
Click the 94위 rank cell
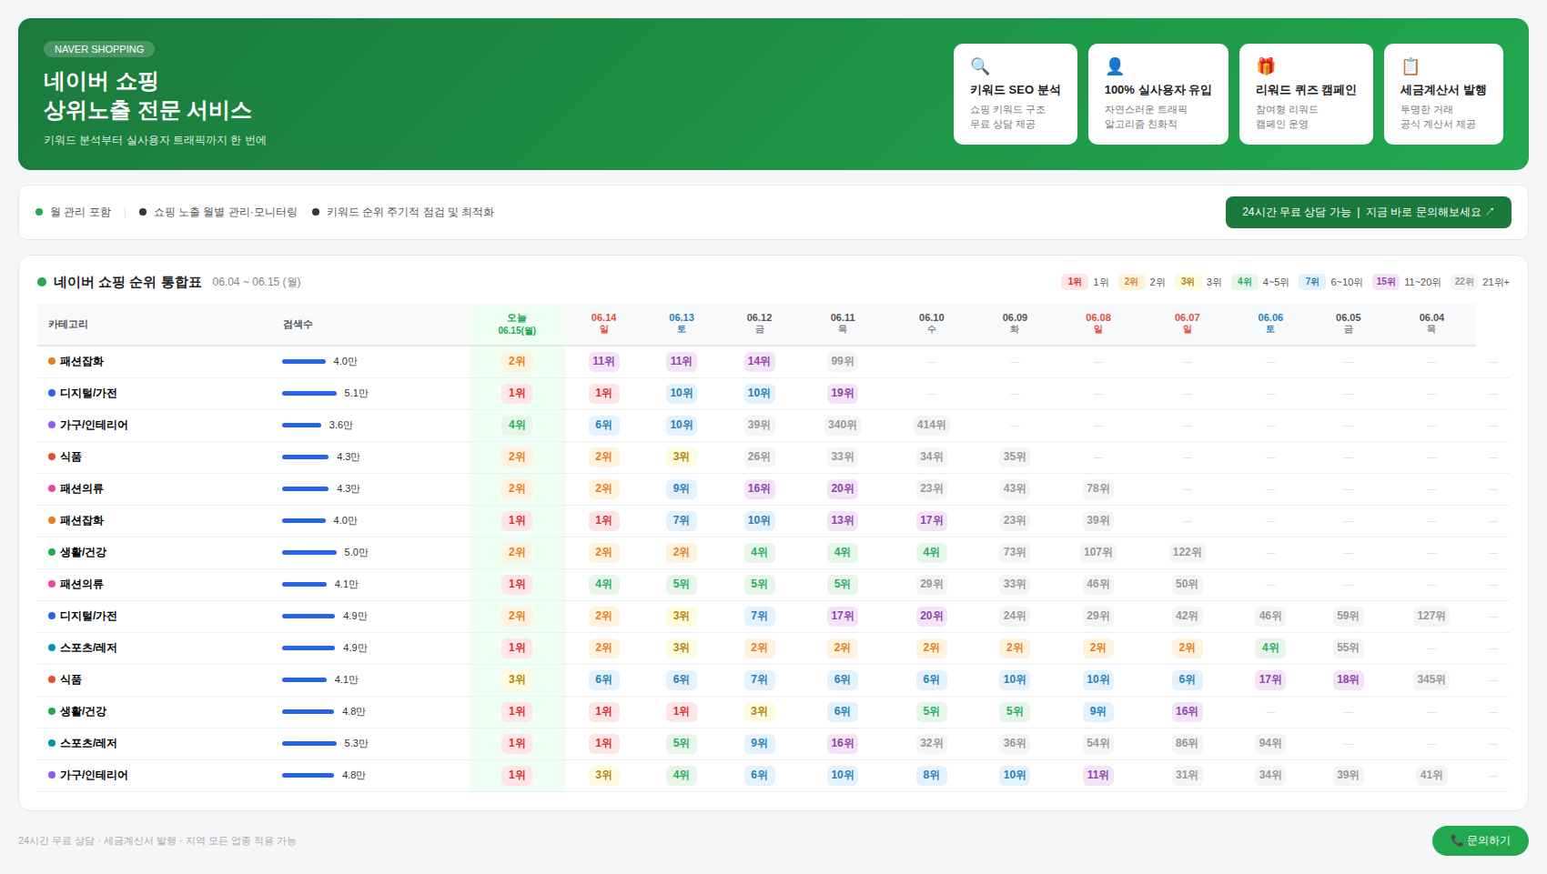point(1270,744)
